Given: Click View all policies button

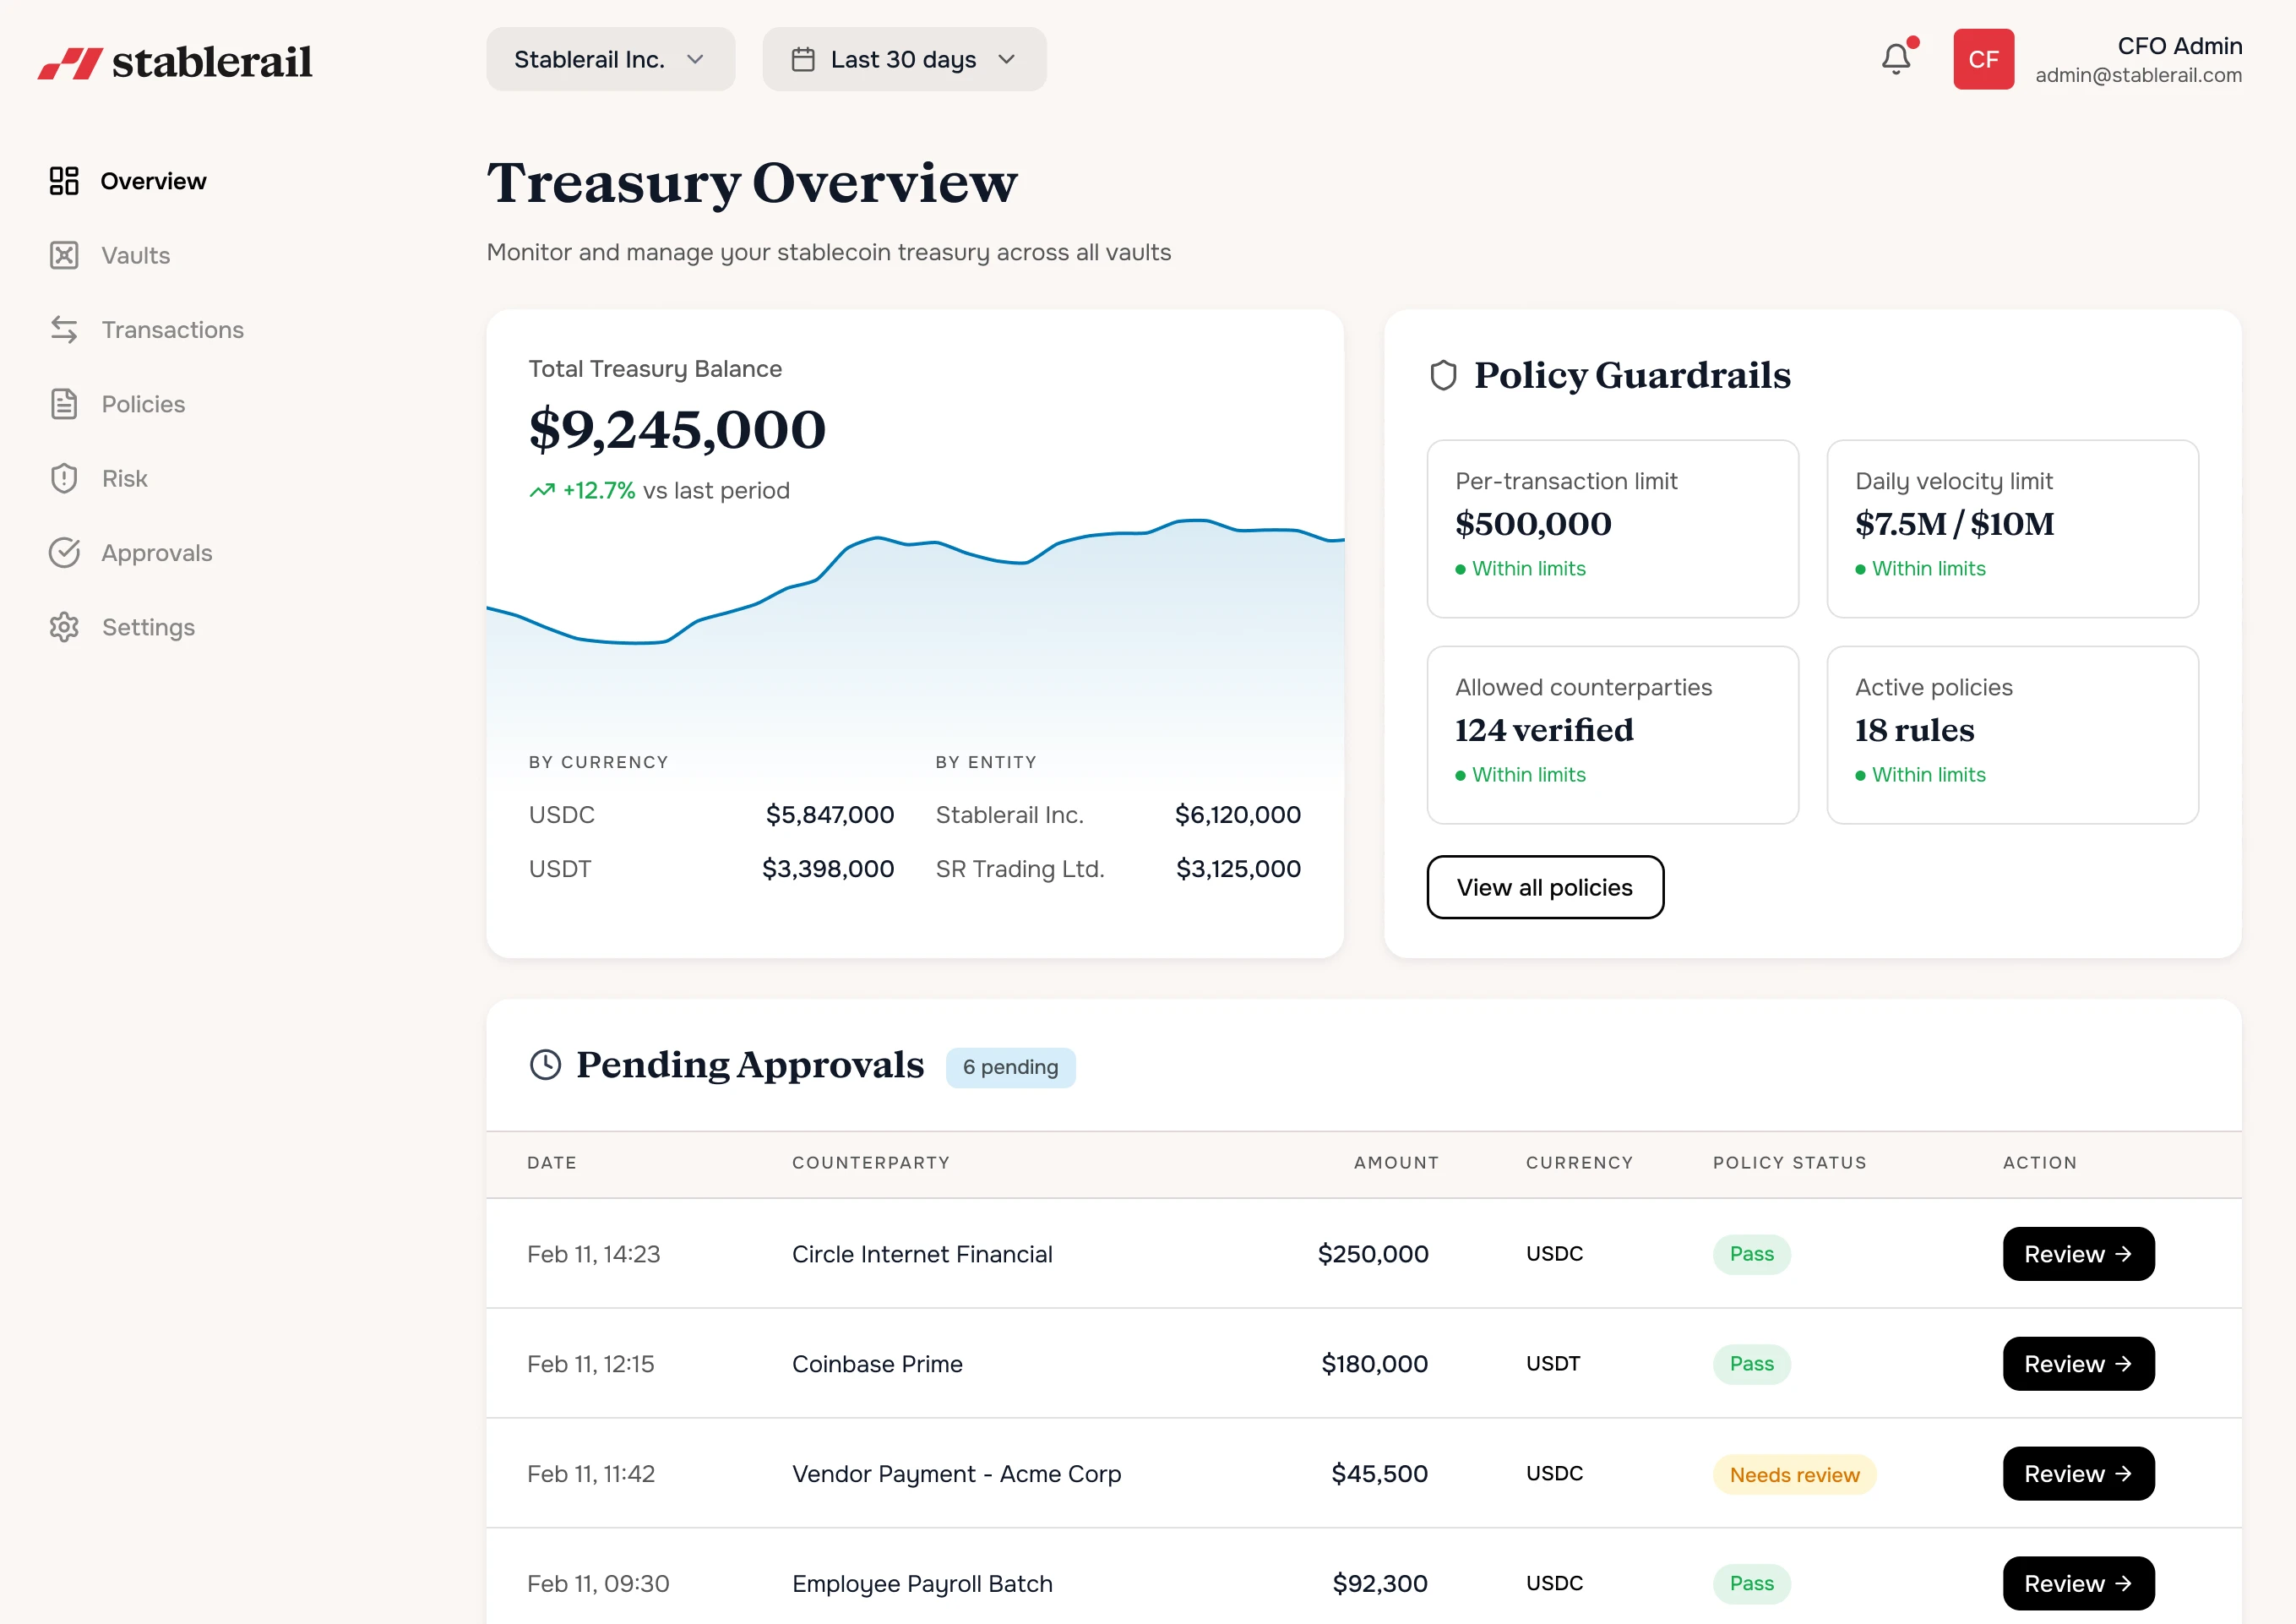Looking at the screenshot, I should point(1544,887).
